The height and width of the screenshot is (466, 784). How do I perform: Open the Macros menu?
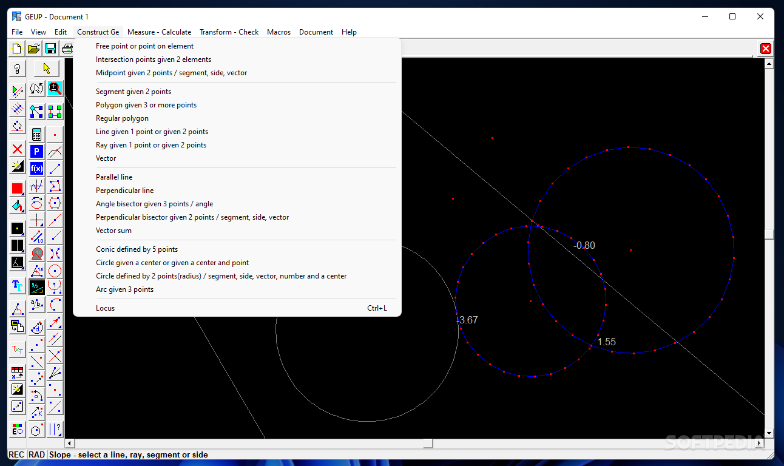coord(279,32)
